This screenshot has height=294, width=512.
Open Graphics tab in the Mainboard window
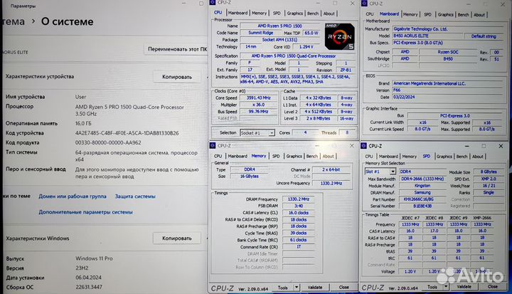coord(446,14)
